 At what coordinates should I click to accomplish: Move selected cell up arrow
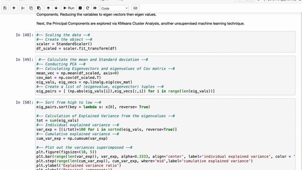[x=48, y=8]
